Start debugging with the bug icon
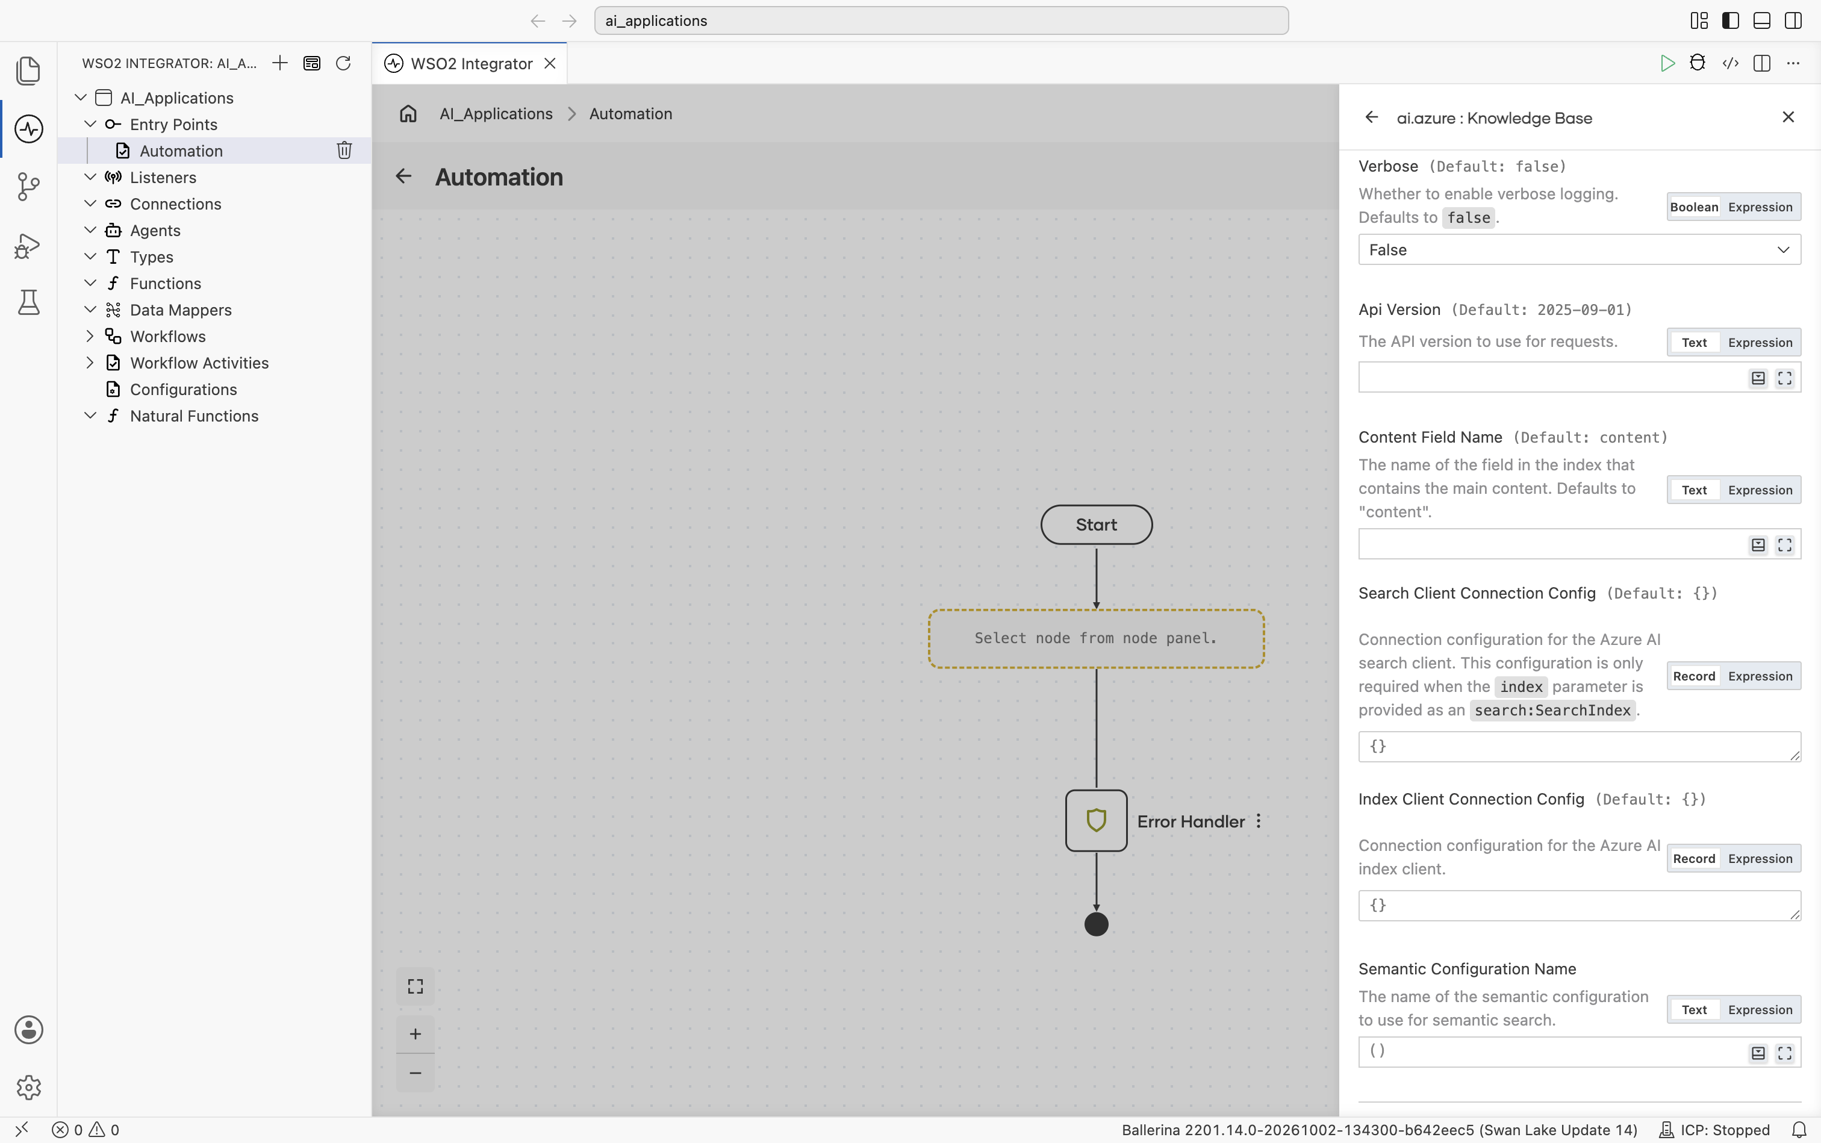Screen dimensions: 1821x1143 pos(1698,63)
